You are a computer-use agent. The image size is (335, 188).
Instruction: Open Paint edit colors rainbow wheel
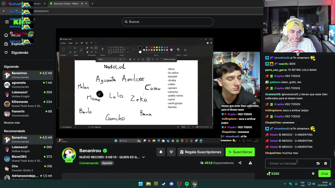[171, 50]
